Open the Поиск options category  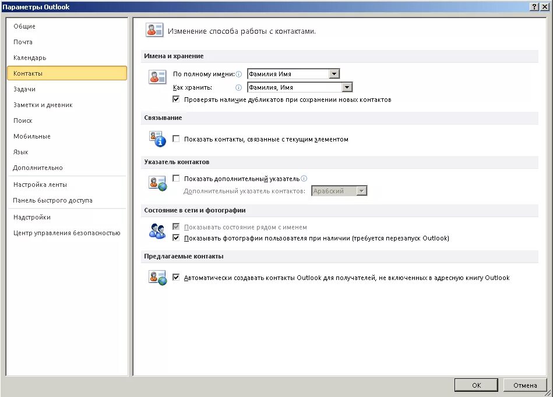click(x=67, y=120)
